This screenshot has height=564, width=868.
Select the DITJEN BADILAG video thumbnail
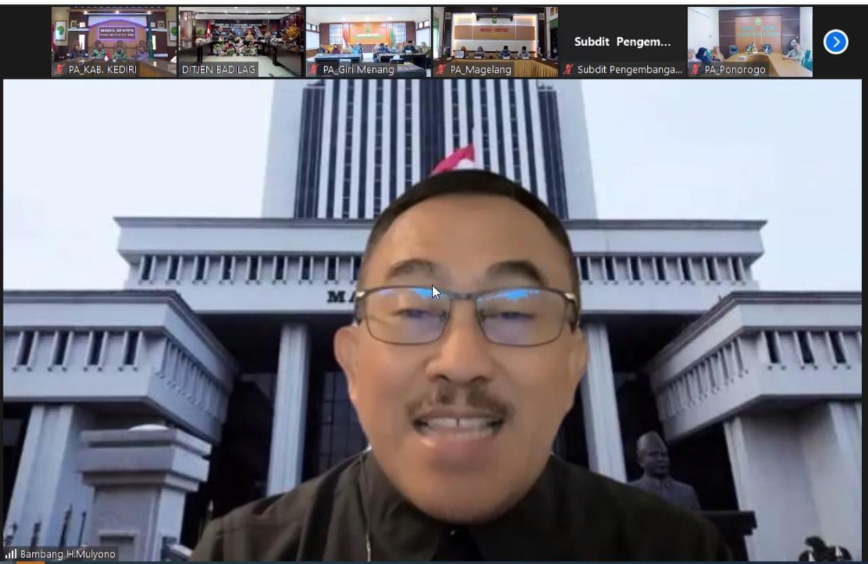click(x=241, y=35)
